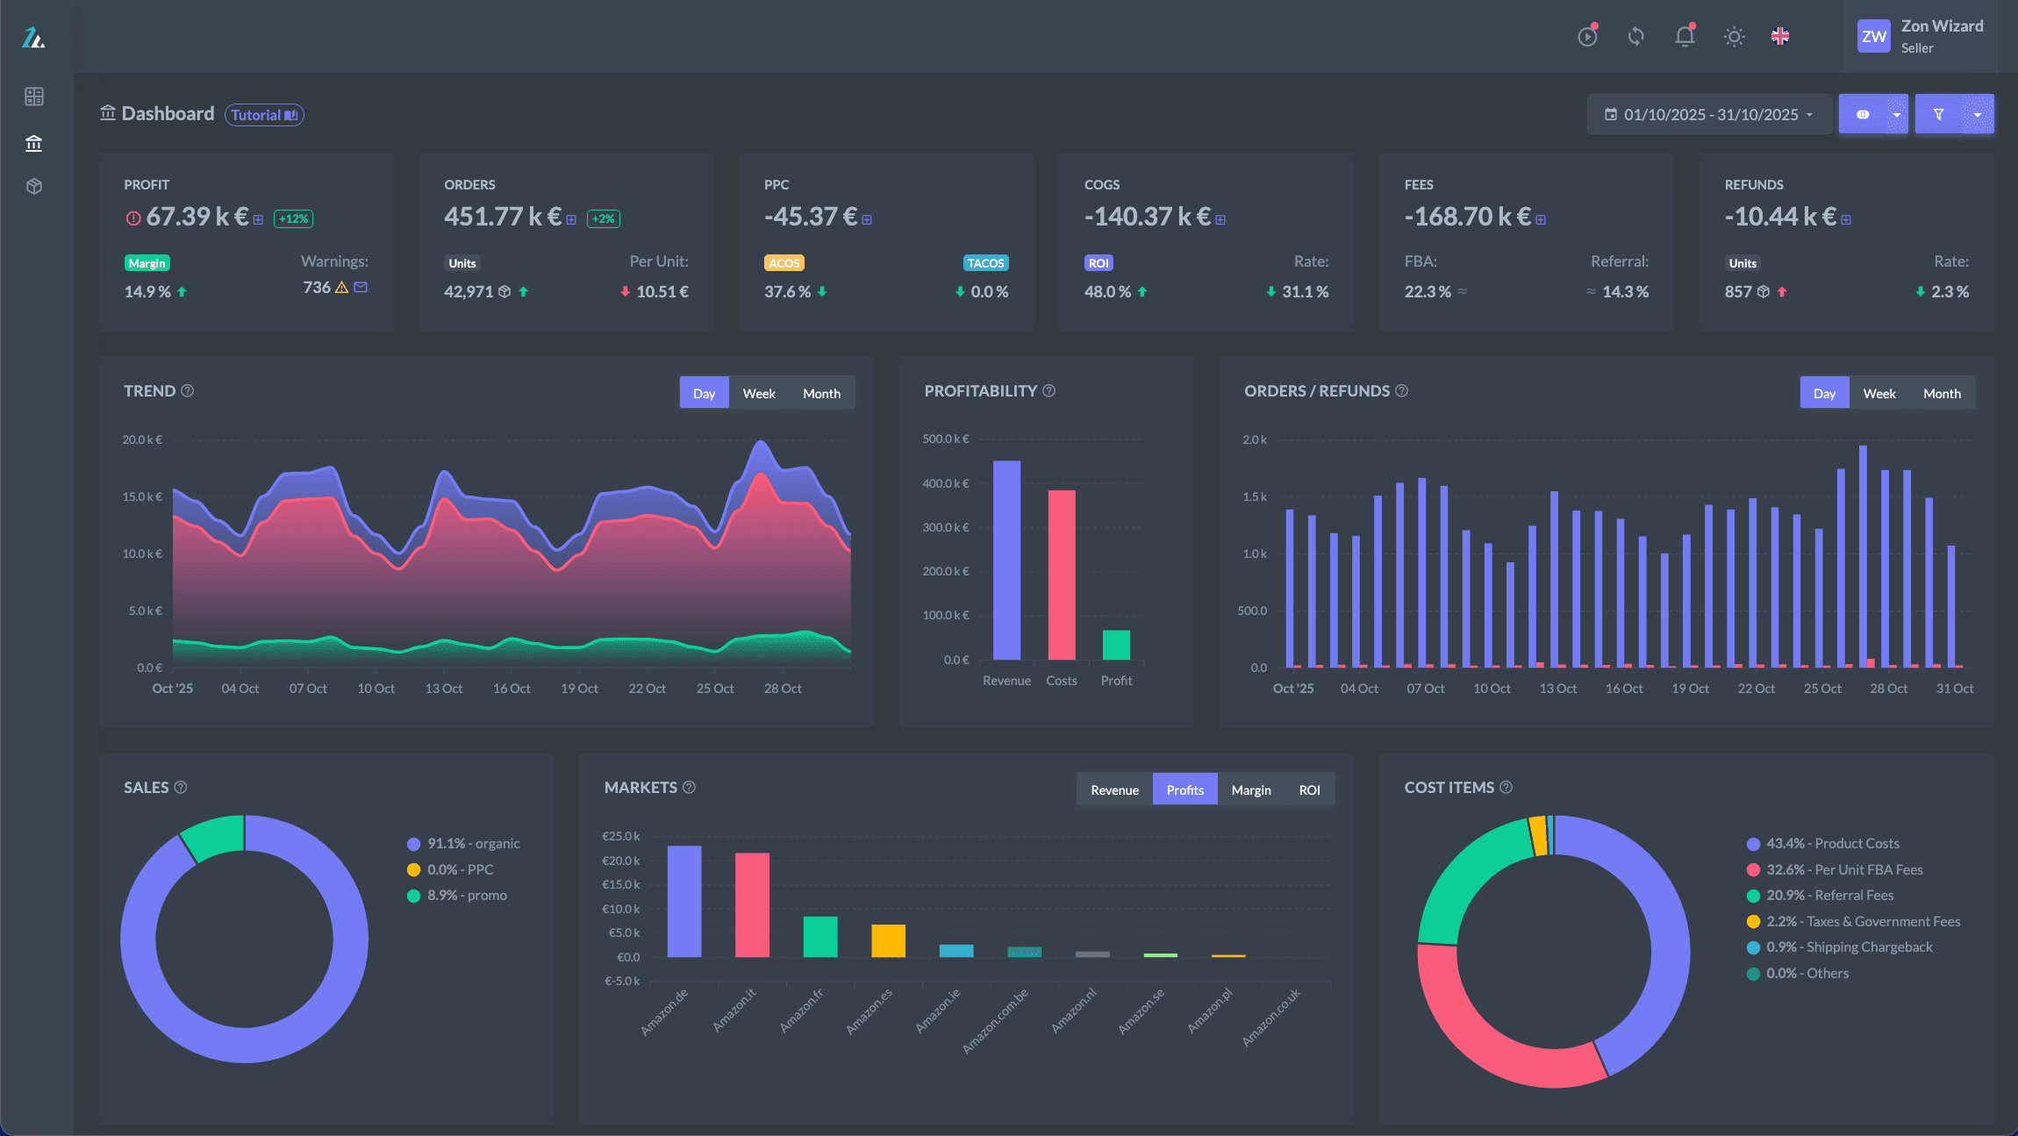Click the Zon Wizard logo icon
Viewport: 2018px width, 1136px height.
33,38
